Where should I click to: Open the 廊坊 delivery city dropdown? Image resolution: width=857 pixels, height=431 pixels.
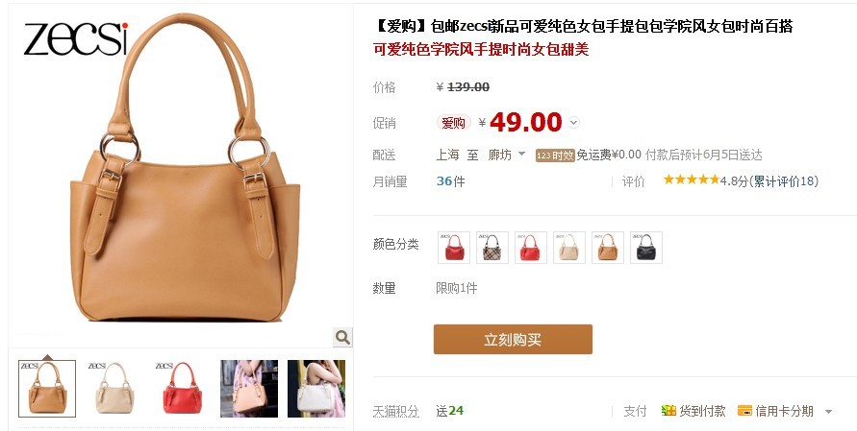tap(506, 155)
